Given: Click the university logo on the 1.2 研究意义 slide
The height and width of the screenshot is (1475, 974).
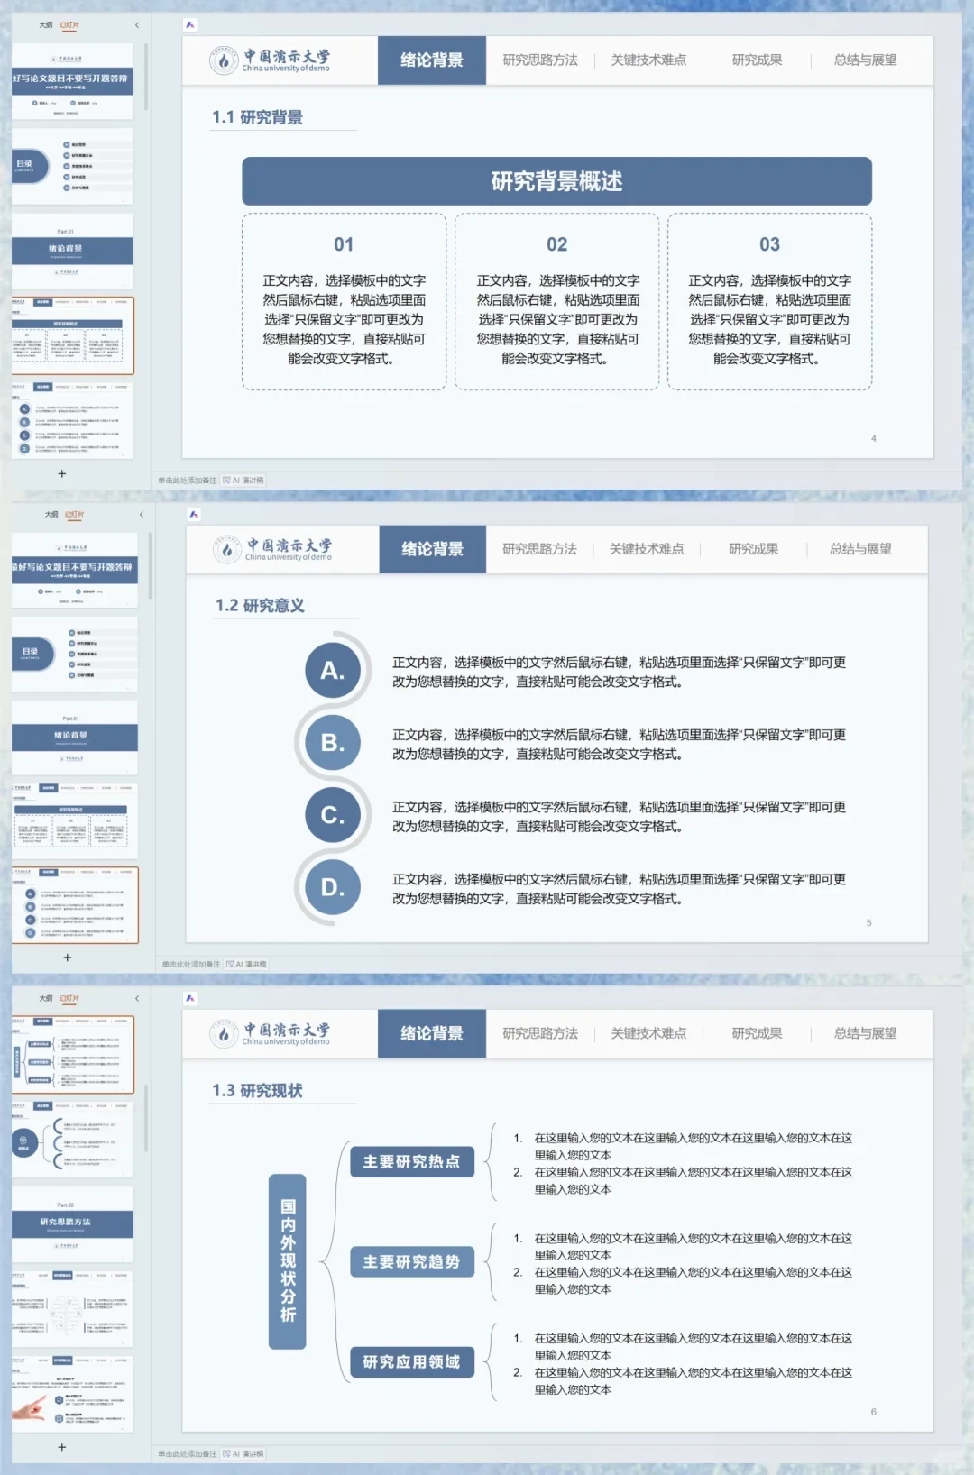Looking at the screenshot, I should click(273, 549).
